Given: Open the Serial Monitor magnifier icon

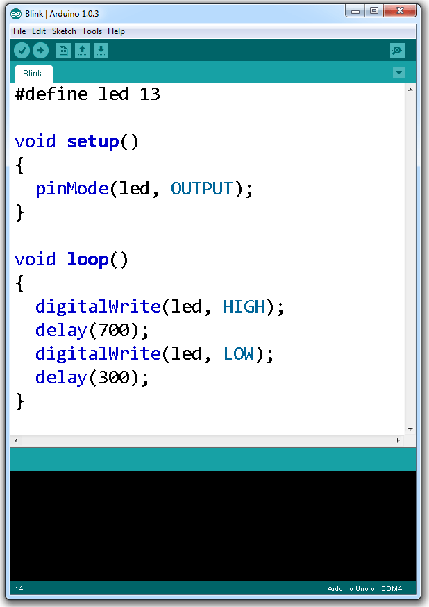Looking at the screenshot, I should pos(397,50).
